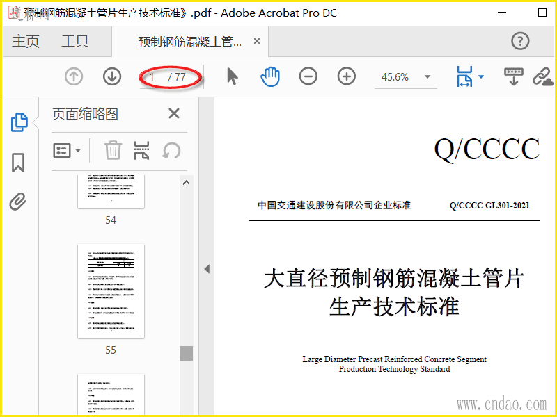This screenshot has height=417, width=557.
Task: Click the fit width page display icon
Action: 464,76
